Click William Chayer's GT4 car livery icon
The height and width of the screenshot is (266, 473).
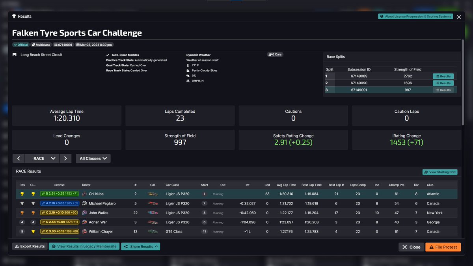coord(153,232)
